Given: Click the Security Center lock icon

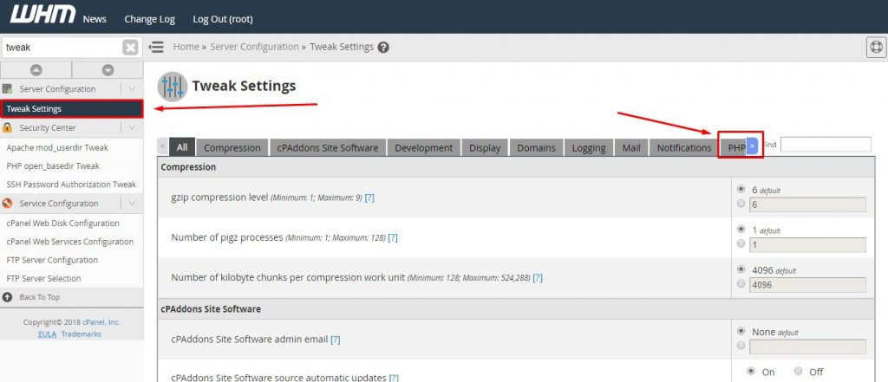Looking at the screenshot, I should tap(7, 127).
